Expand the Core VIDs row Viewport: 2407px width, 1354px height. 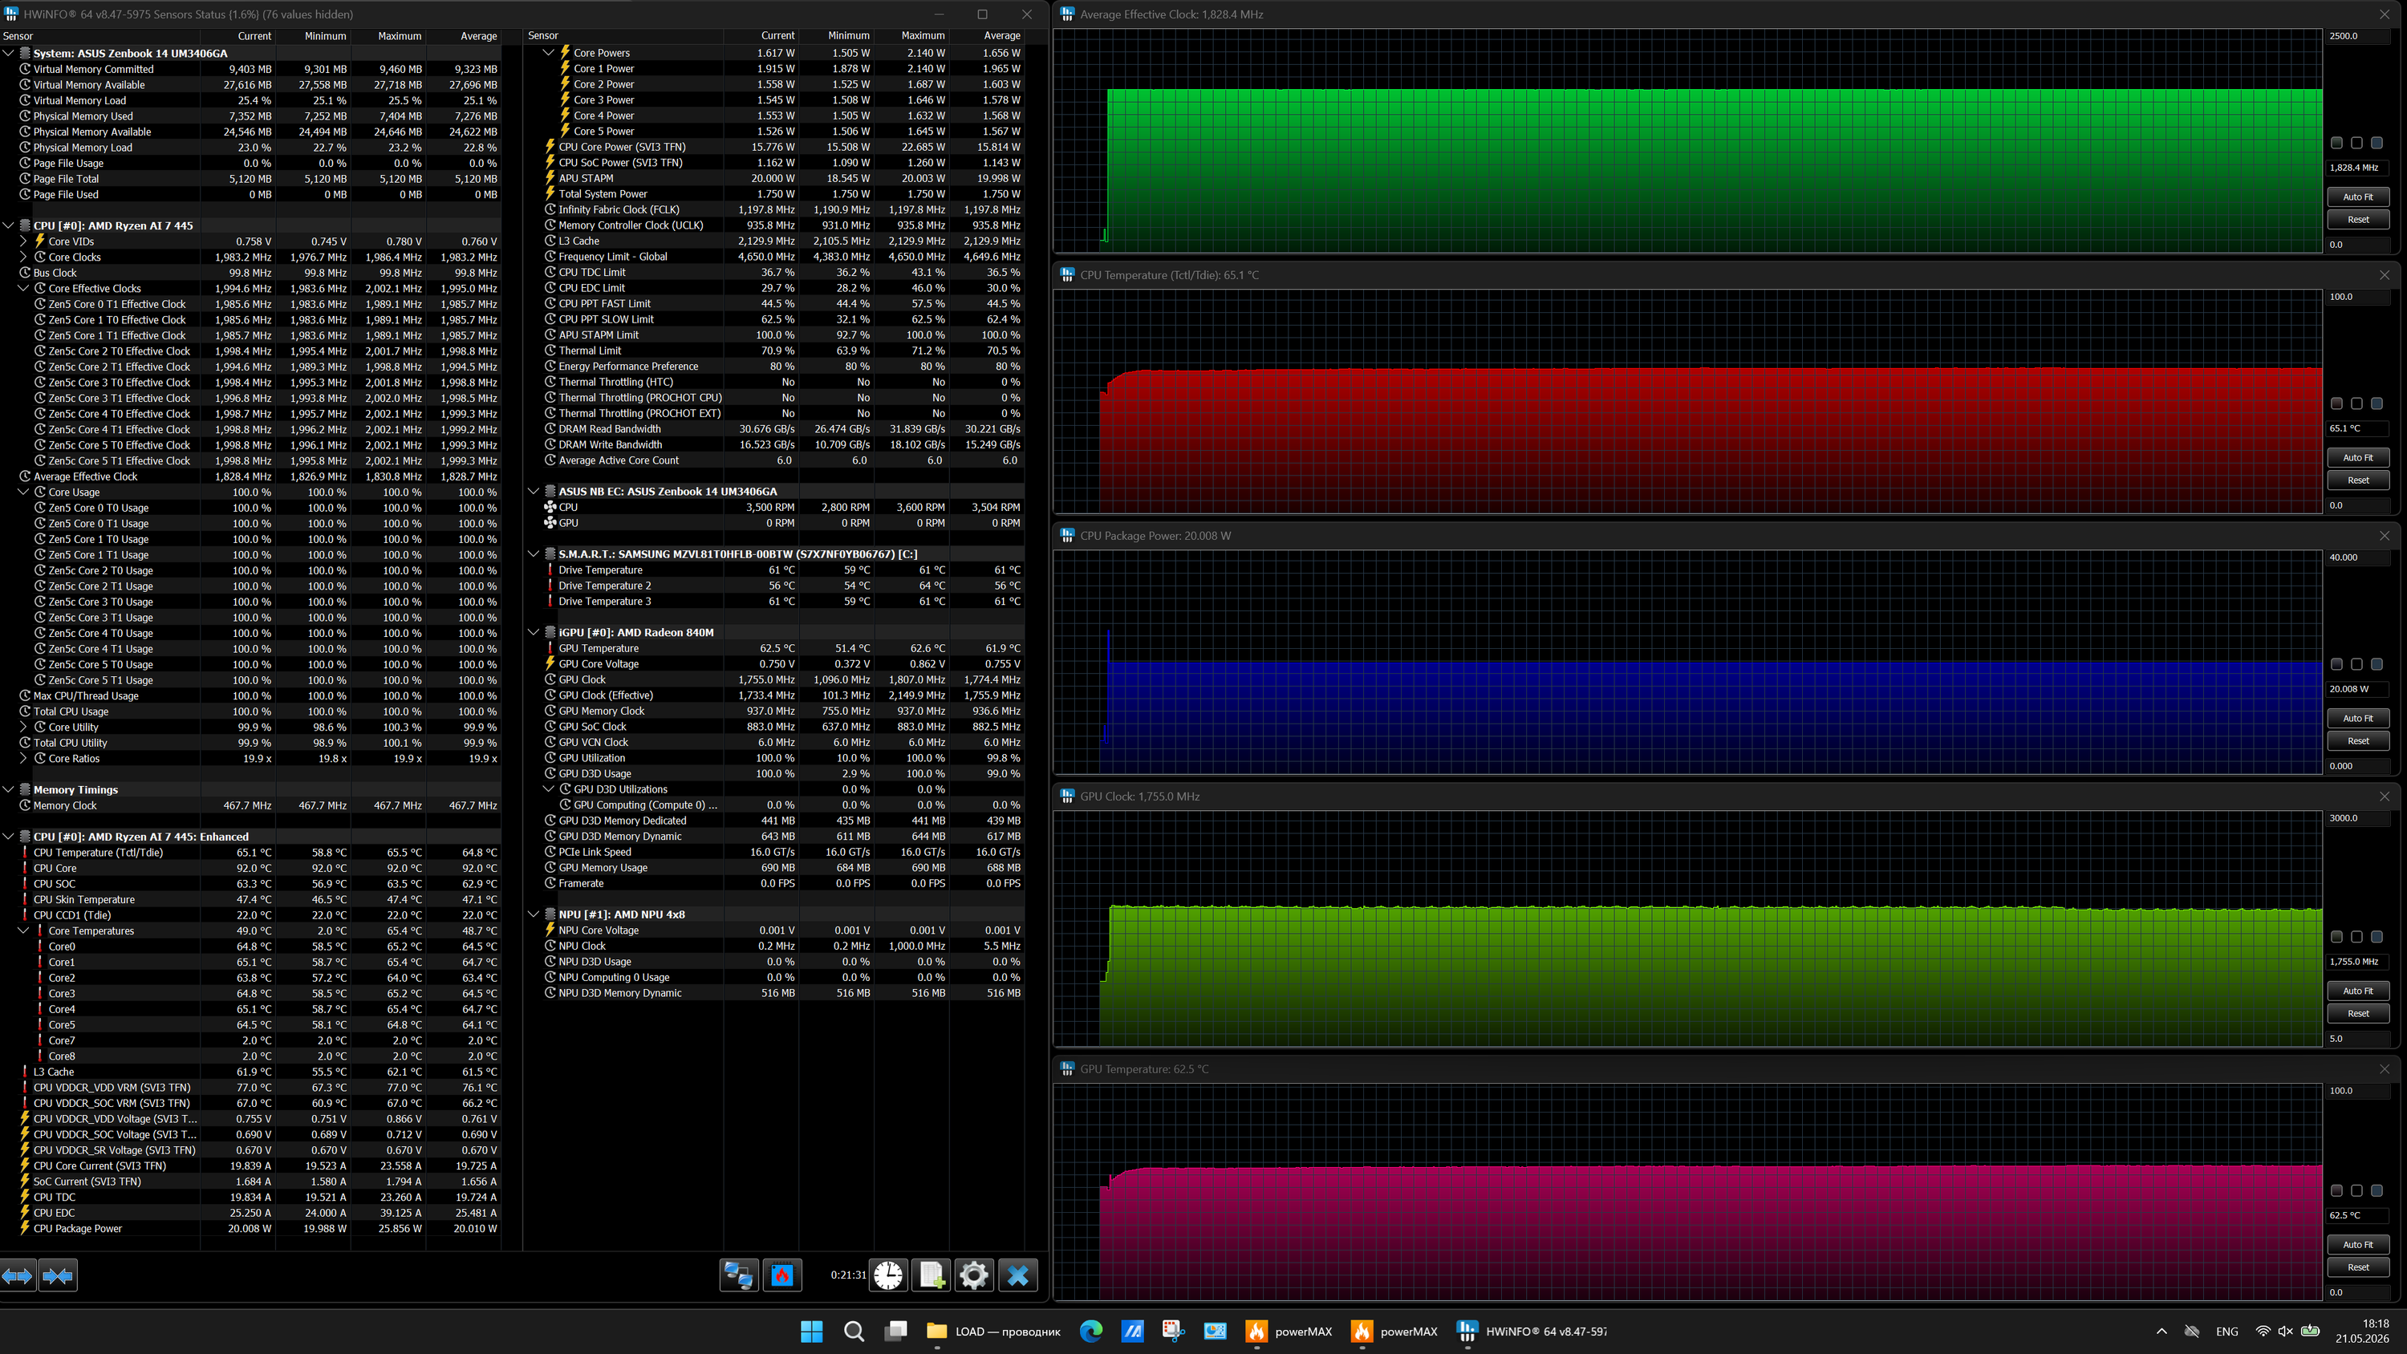click(x=23, y=241)
